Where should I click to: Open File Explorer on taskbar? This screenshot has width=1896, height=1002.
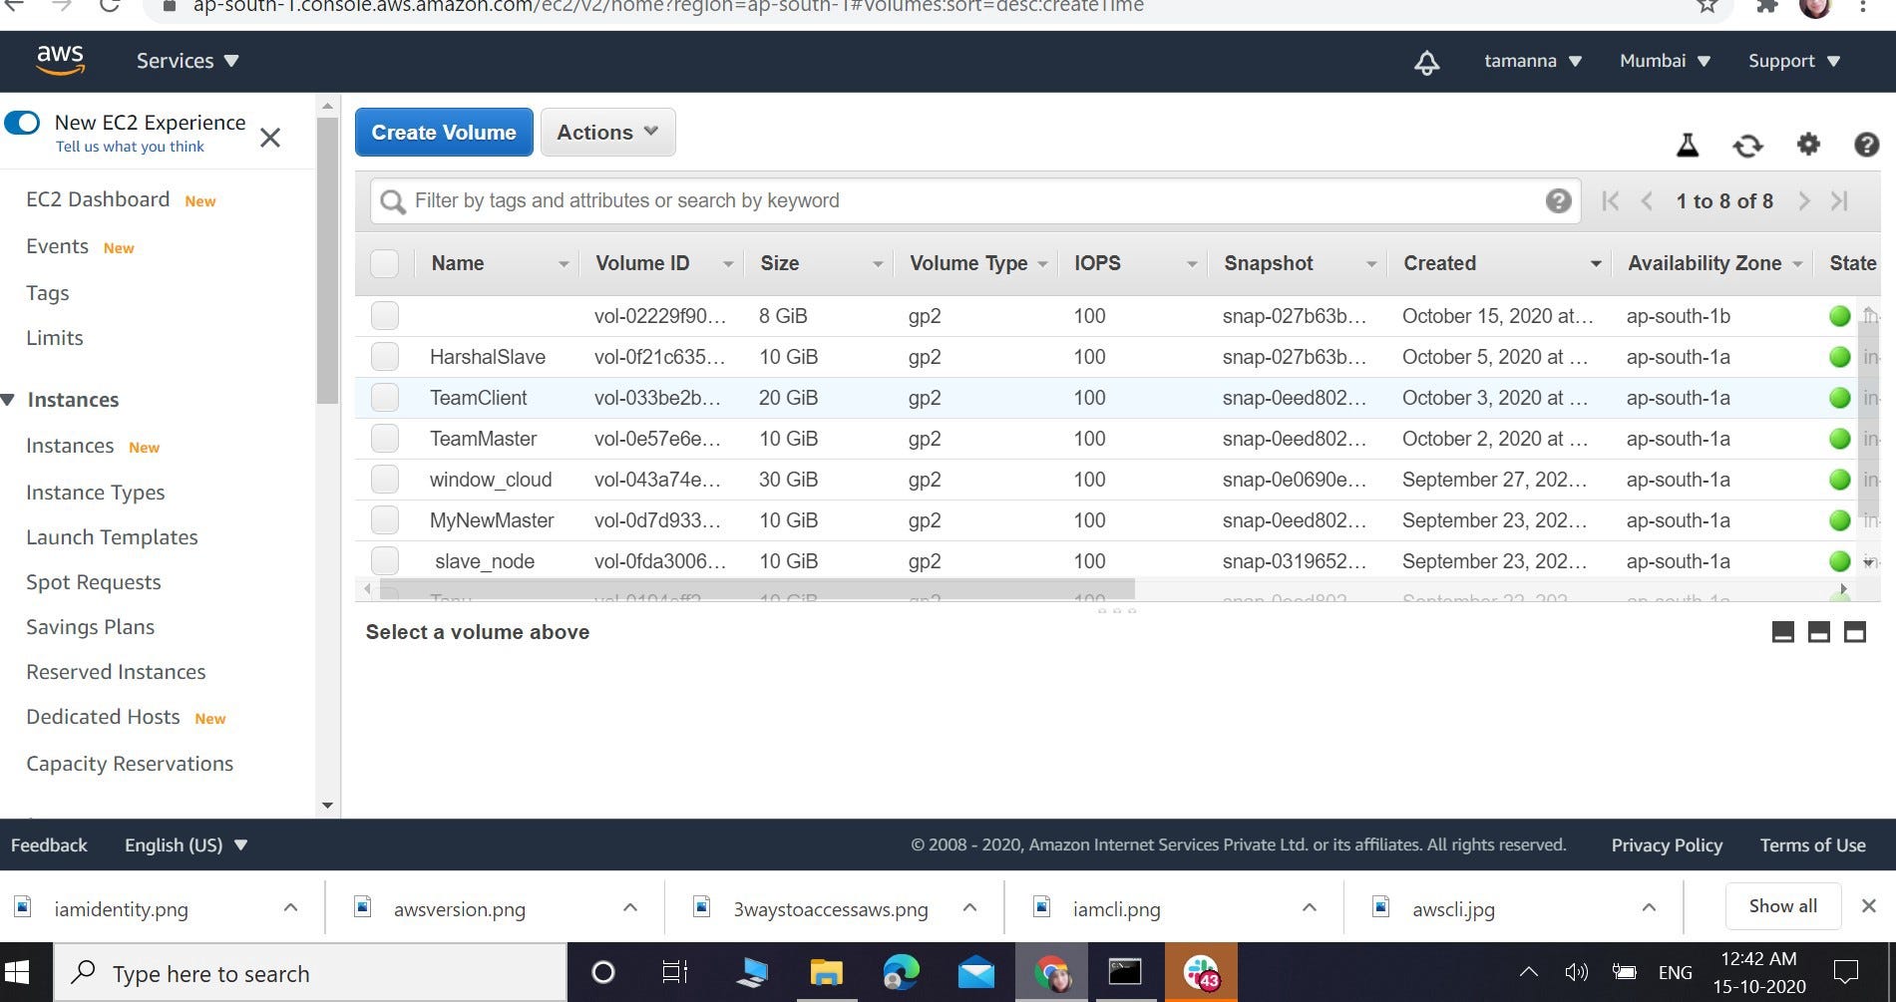[827, 972]
